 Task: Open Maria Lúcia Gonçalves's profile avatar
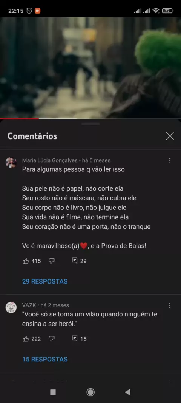[11, 163]
